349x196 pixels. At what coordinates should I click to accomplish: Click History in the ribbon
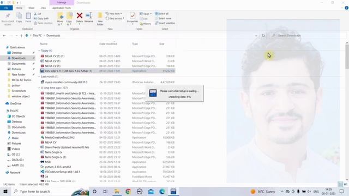tap(146, 23)
